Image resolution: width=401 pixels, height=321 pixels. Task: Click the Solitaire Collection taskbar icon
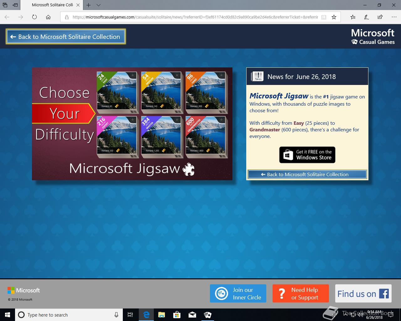click(207, 315)
